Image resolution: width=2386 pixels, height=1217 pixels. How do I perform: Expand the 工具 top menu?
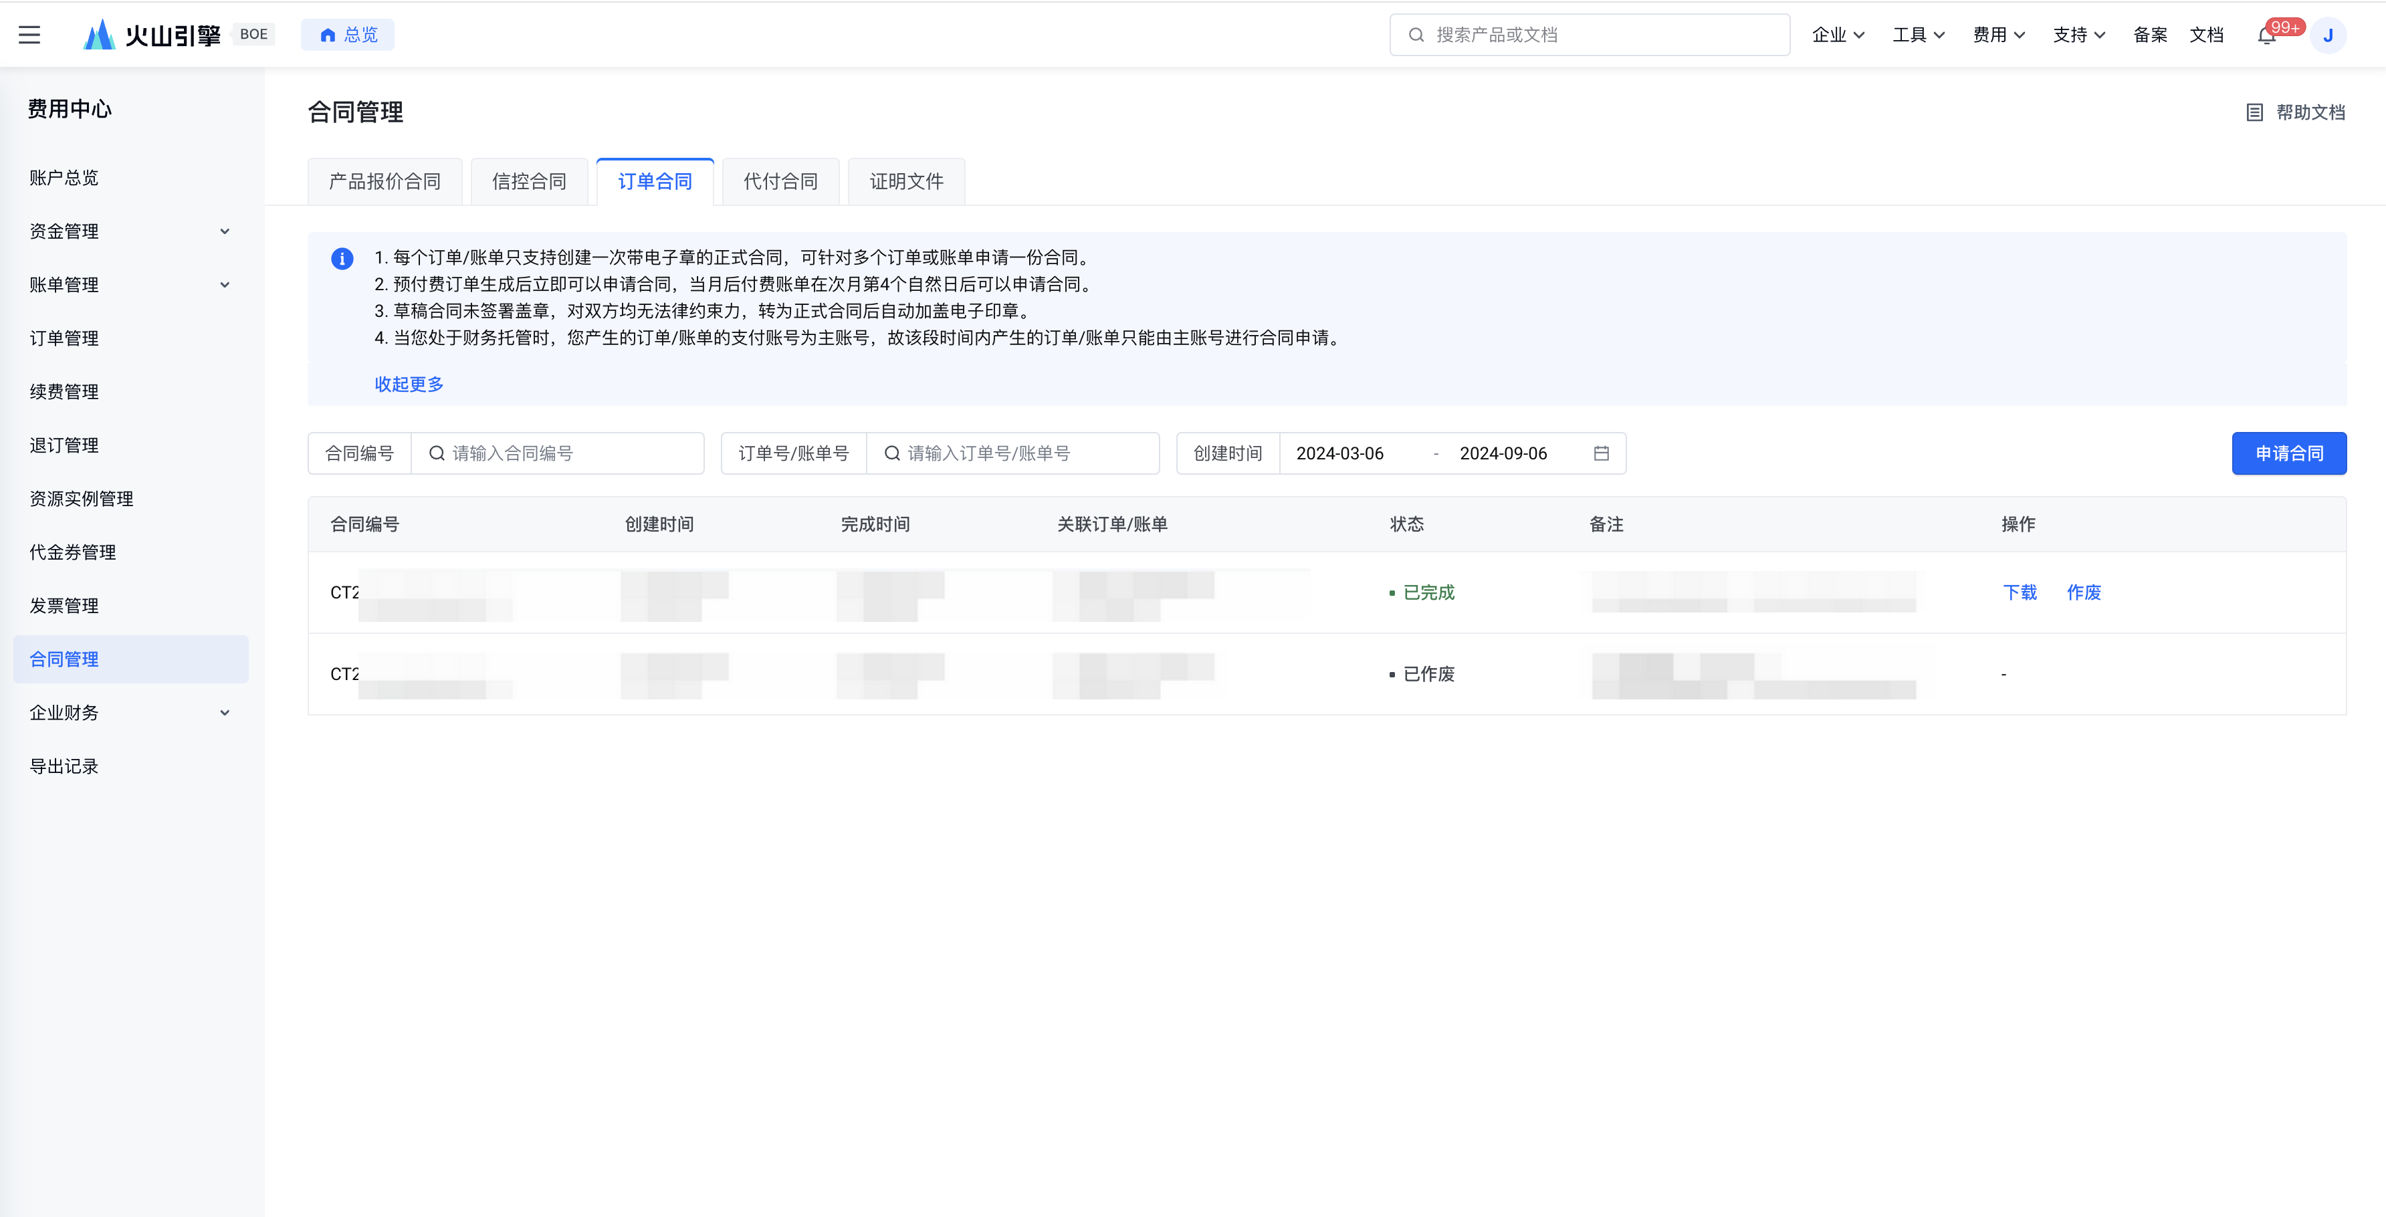coord(1919,35)
